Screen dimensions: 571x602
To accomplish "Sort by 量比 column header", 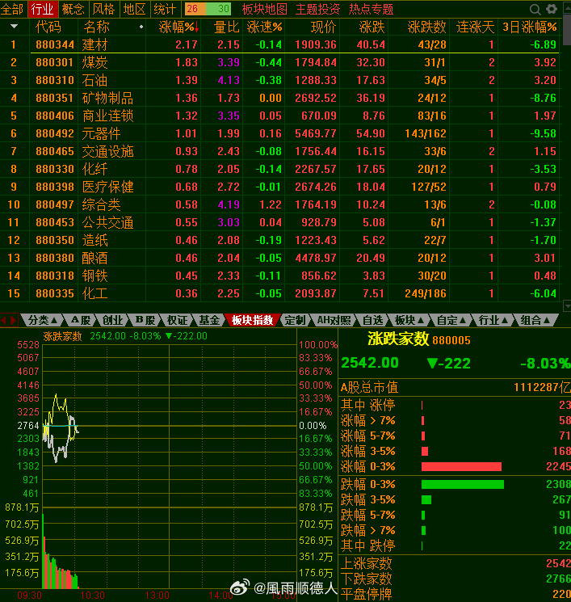I will tap(226, 27).
